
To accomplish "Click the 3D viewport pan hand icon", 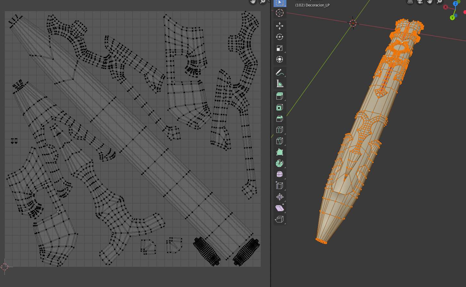I will (429, 1).
